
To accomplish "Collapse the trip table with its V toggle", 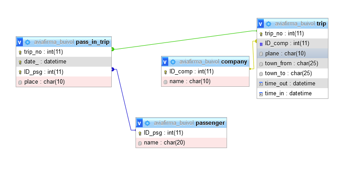I will (261, 24).
